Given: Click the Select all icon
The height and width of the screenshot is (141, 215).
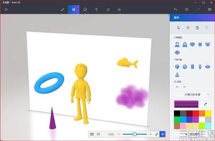Looking at the screenshot, I should click(x=188, y=28).
